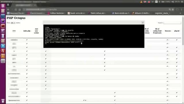184x104 pixels.
Task: Open the Ubuntu Dash search launcher
Action: (3, 6)
